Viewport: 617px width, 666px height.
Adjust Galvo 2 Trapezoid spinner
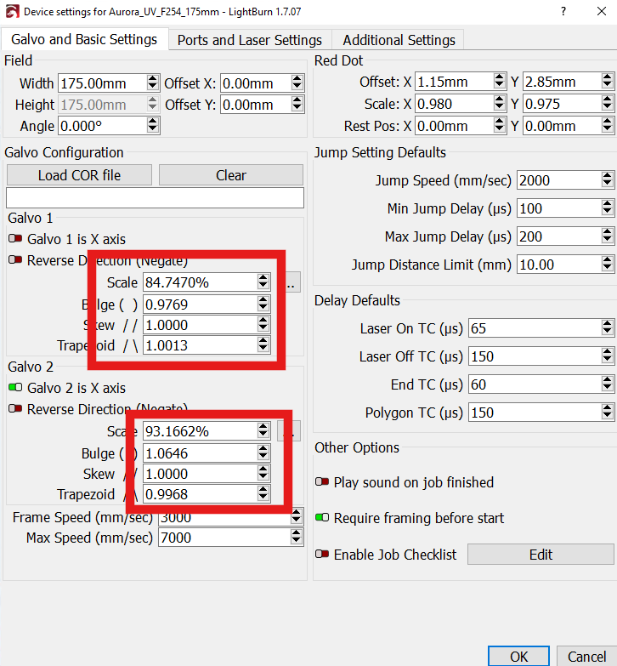(263, 493)
